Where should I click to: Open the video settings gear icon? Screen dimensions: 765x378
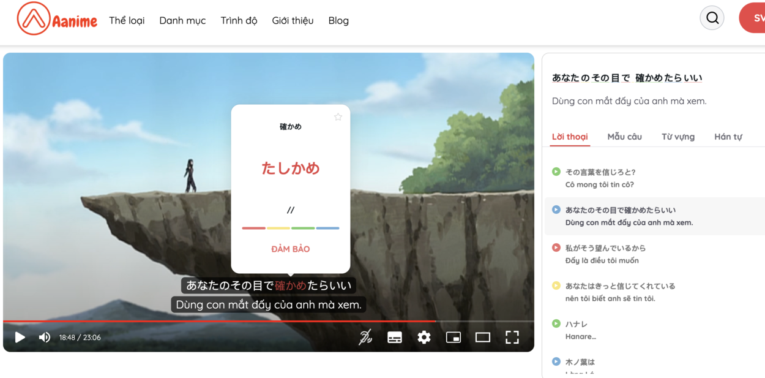tap(424, 337)
